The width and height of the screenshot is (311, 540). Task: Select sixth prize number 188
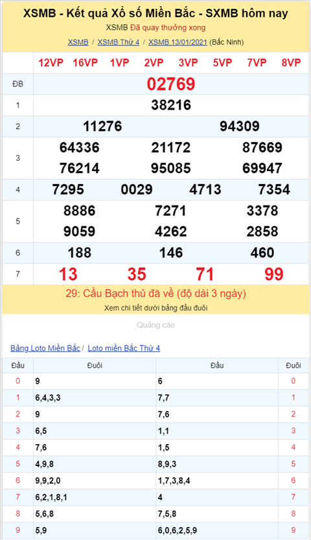click(x=80, y=253)
